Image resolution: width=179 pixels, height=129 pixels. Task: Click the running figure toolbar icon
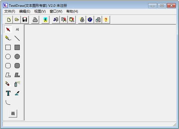(45, 20)
